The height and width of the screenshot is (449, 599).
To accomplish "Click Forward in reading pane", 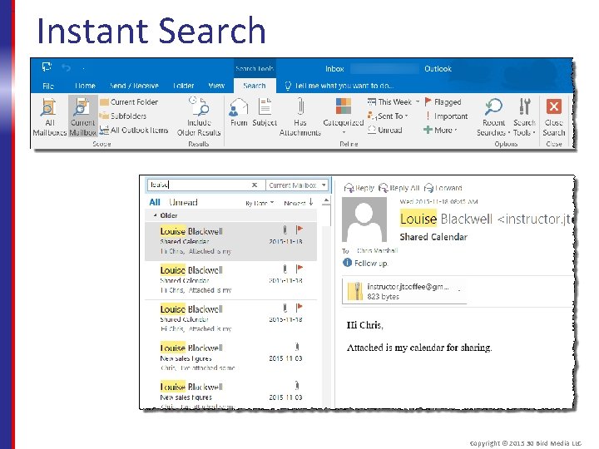I will tap(443, 188).
